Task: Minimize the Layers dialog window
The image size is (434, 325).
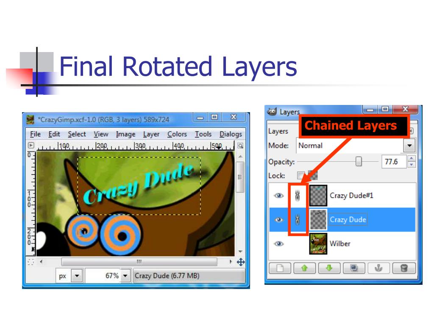Action: pos(370,110)
